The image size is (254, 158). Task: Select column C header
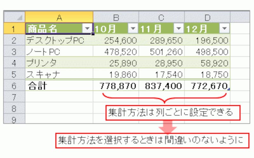click(162, 17)
